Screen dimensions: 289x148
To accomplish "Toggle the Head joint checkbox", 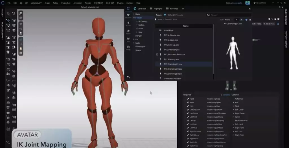I will tap(188, 99).
